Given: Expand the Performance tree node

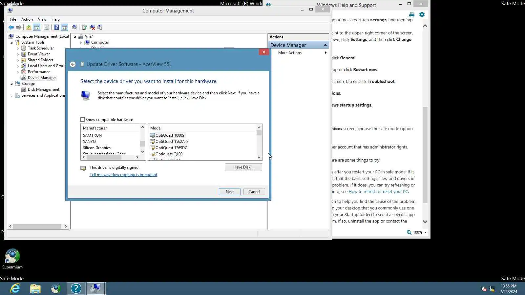Looking at the screenshot, I should click(x=18, y=72).
